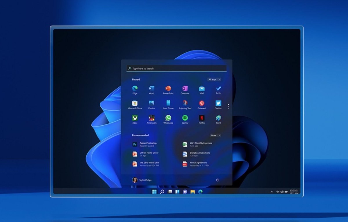The image size is (348, 222).
Task: Open DIY for Home Decor presentation
Action: tap(145, 154)
